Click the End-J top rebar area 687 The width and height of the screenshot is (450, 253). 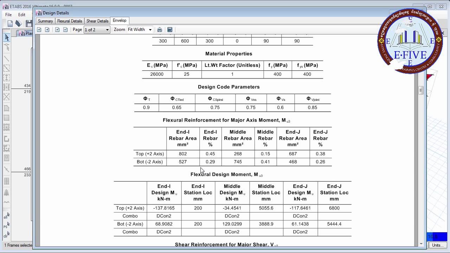tap(293, 154)
